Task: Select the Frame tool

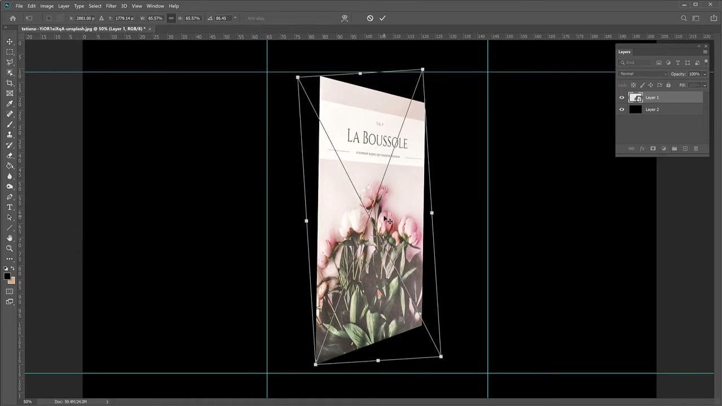Action: point(10,93)
